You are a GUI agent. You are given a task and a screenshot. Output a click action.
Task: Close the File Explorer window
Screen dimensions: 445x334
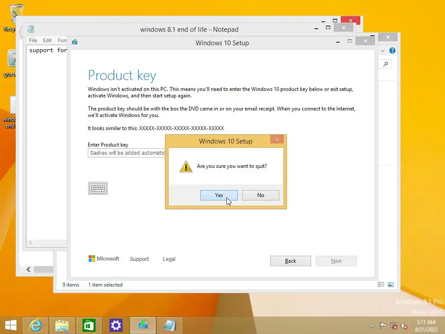click(388, 37)
